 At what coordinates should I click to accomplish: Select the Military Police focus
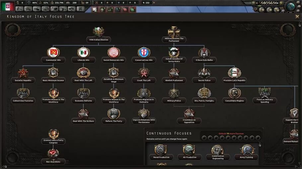coord(174,96)
